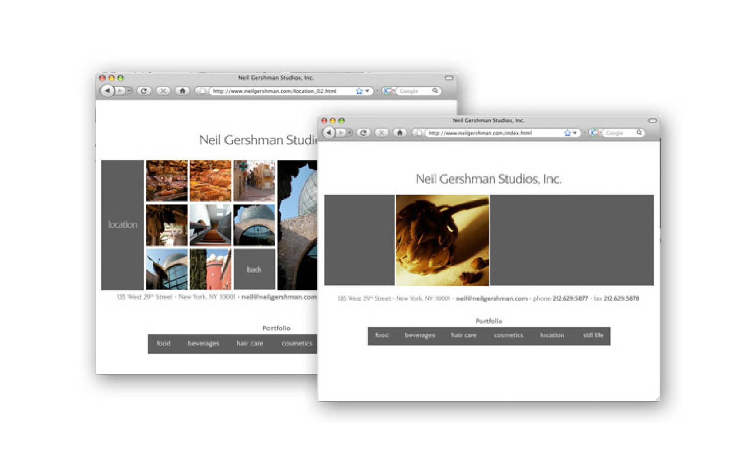752x470 pixels.
Task: Select the dome over stone arch thumbnail, rear window
Action: tap(254, 225)
